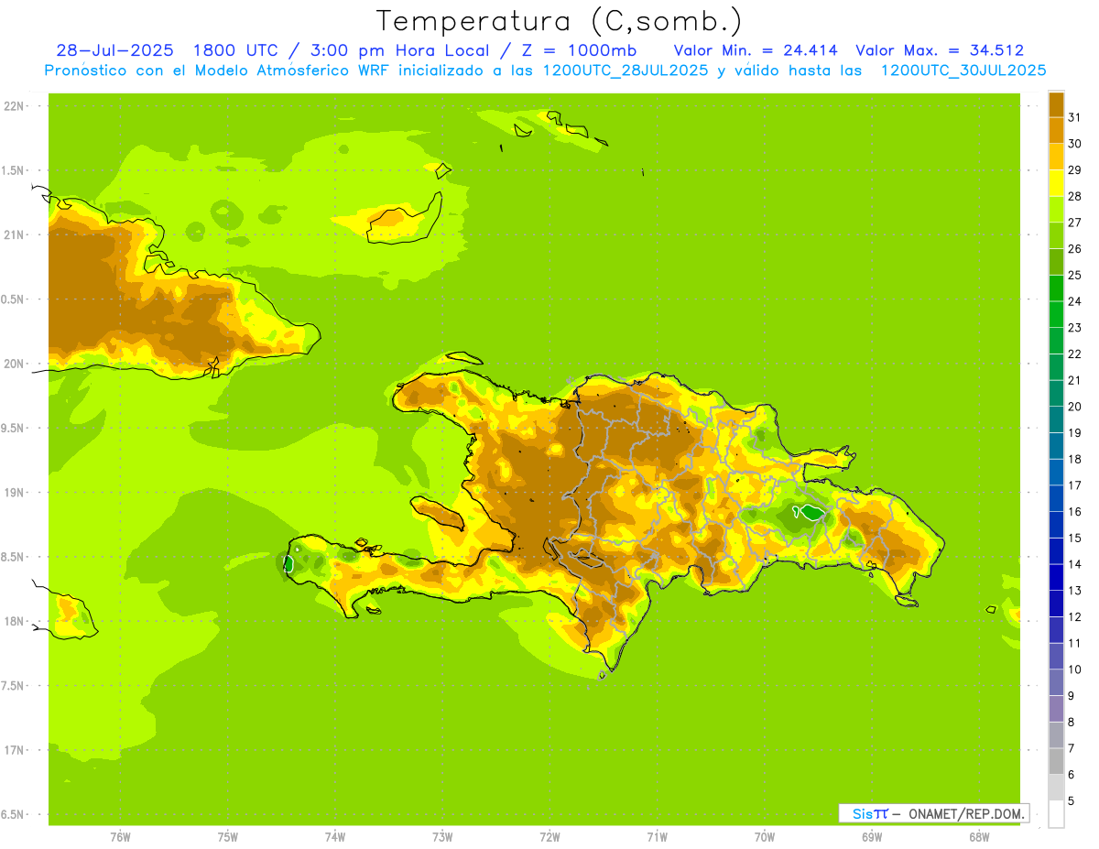Viewport: 1099px width, 849px height.
Task: Pick legend color between 27 and 28
Action: 1056,209
